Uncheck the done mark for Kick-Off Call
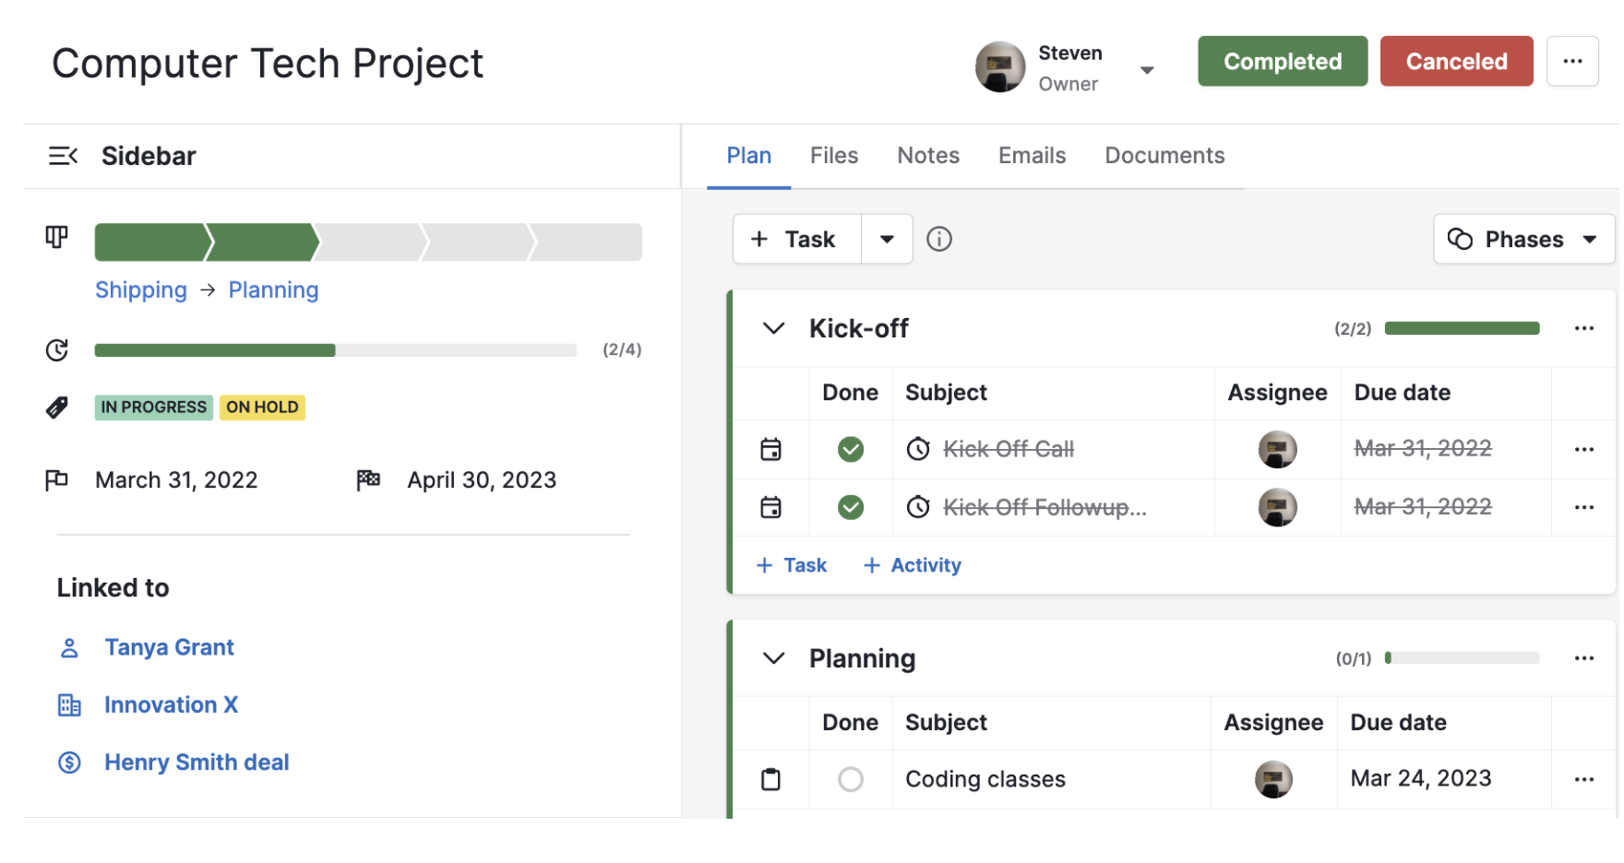This screenshot has width=1624, height=863. coord(851,450)
